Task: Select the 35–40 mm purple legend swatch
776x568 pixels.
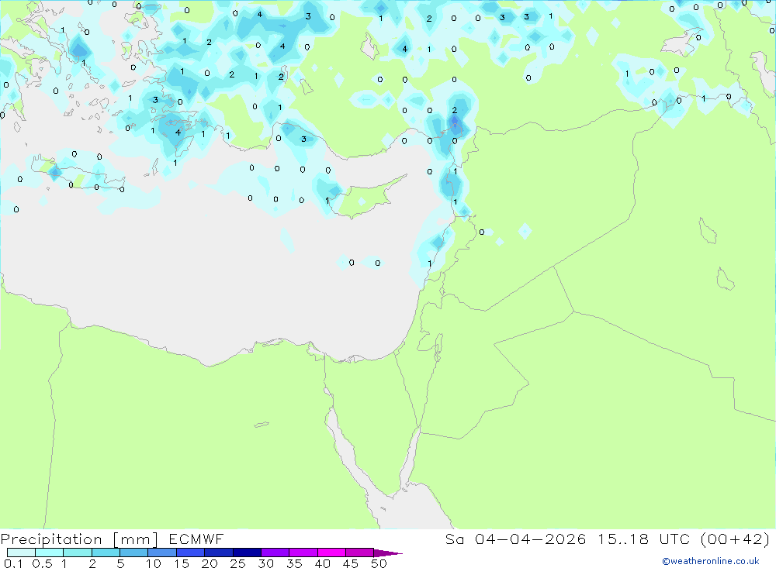Action: (303, 553)
